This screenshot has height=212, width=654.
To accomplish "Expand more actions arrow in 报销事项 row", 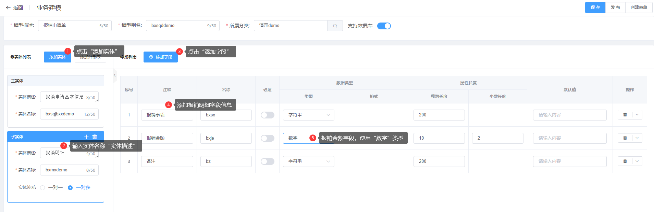I will 637,115.
